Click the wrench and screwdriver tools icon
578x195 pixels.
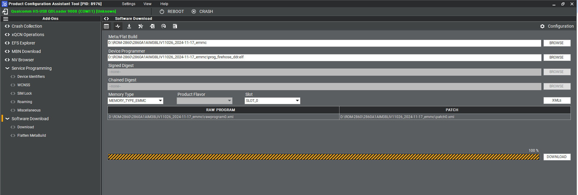(x=141, y=26)
